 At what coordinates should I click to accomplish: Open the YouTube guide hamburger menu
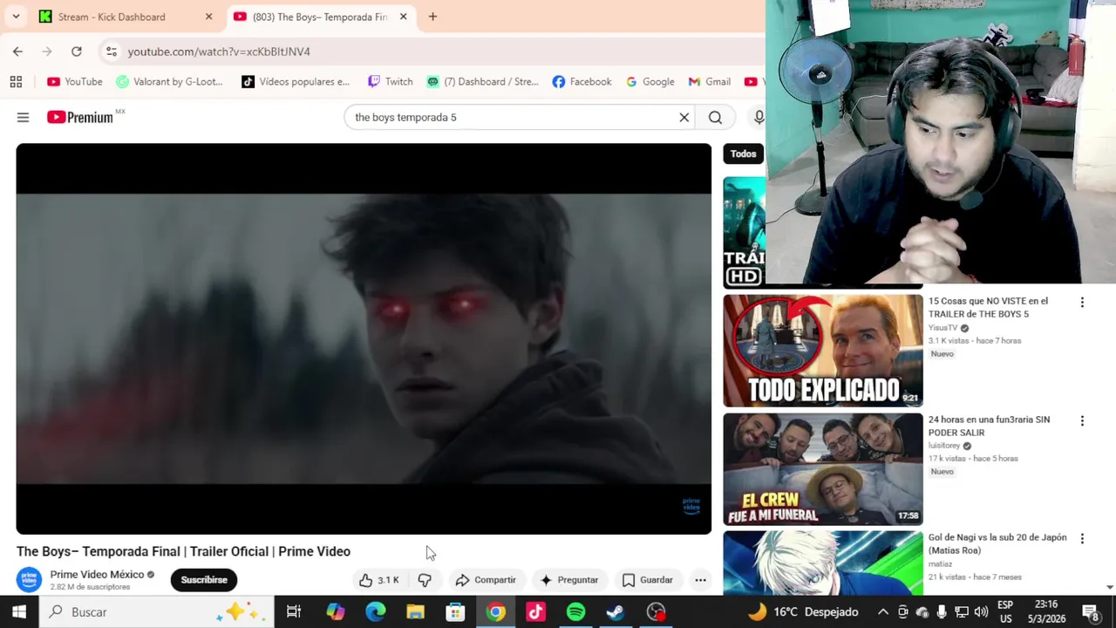pos(23,118)
